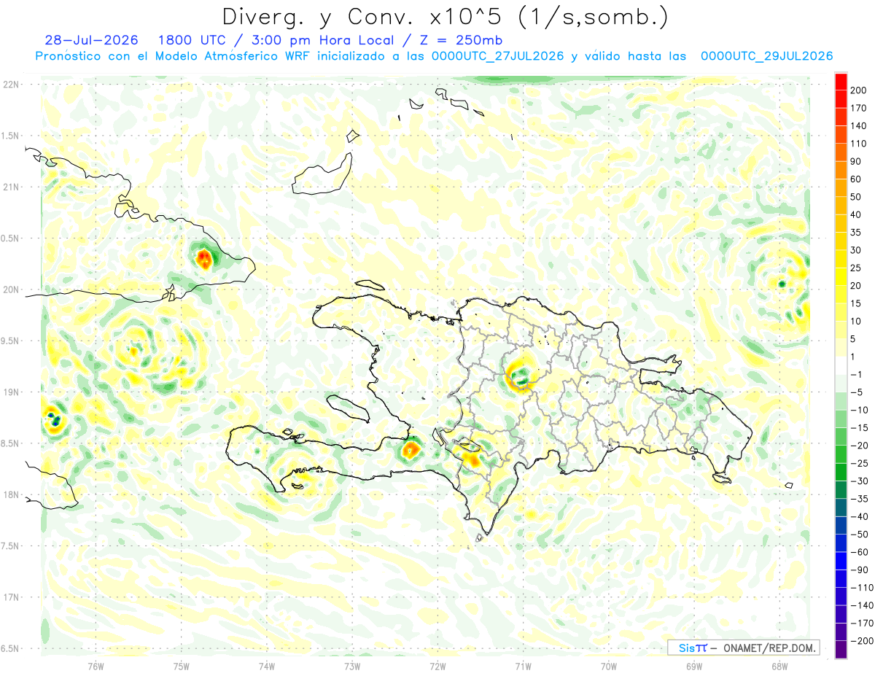
Task: Click the '69W' longitude label
Action: (x=693, y=666)
